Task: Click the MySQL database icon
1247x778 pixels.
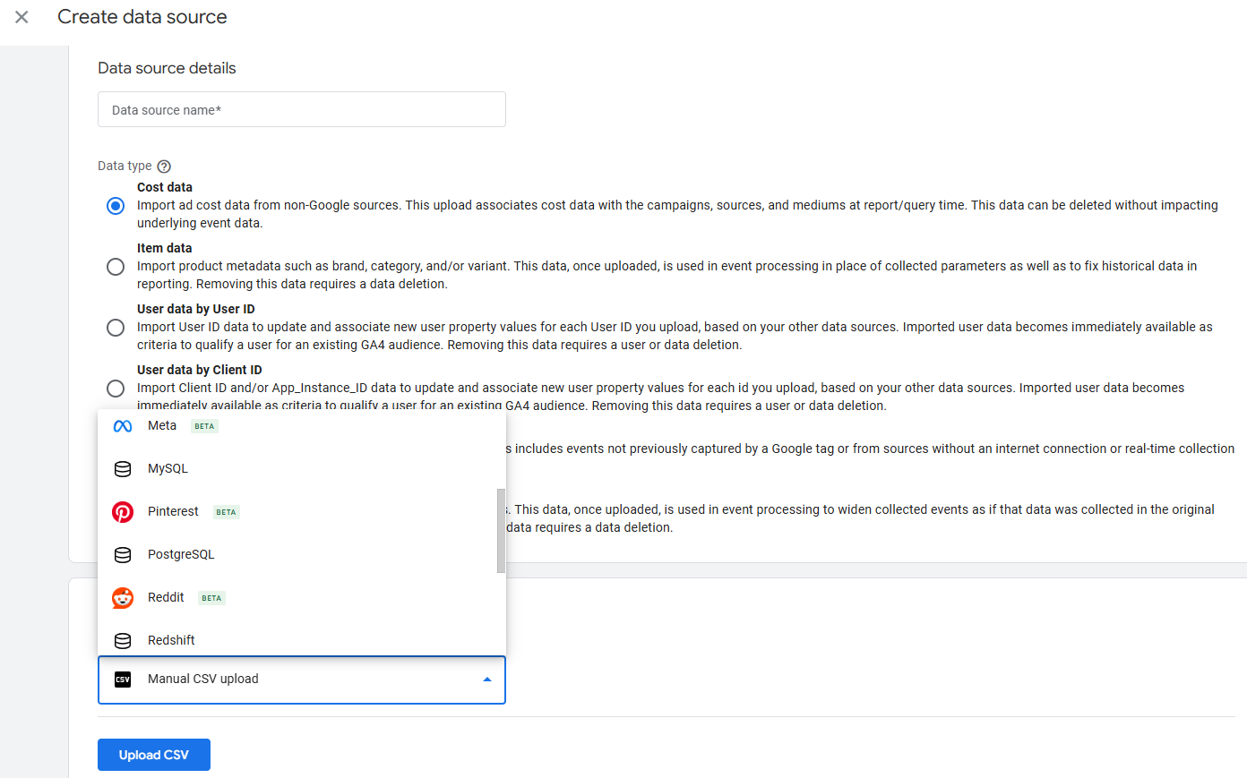Action: pos(123,469)
